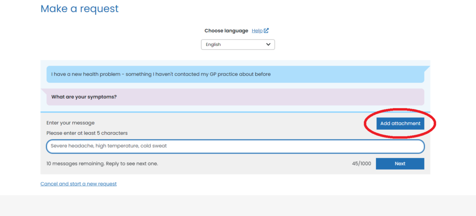Click the 'Please enter at least 5 characters' hint

(x=87, y=133)
